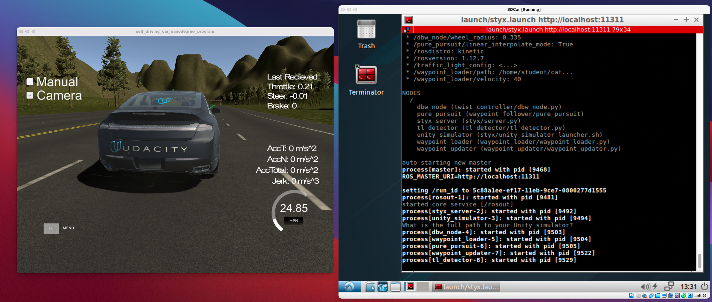Click the Brake: 0 readout
Viewport: 712px width, 302px height.
(x=282, y=106)
